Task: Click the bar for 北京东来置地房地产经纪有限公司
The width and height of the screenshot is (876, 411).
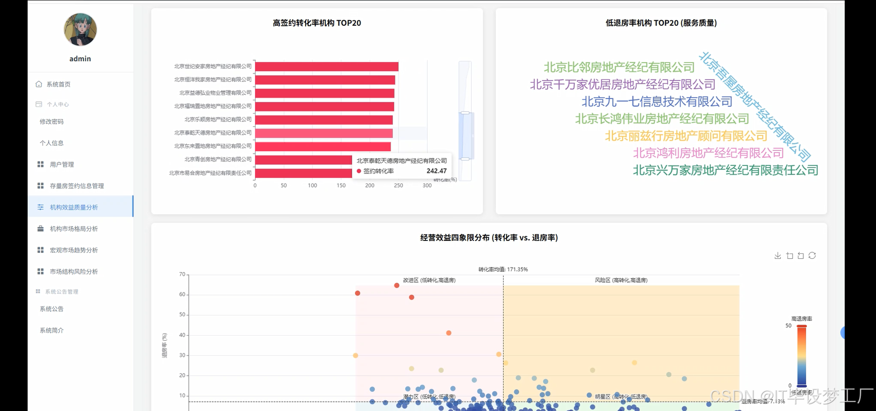Action: click(323, 147)
